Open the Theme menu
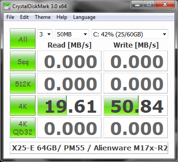The height and width of the screenshot is (162, 178). [x=43, y=17]
